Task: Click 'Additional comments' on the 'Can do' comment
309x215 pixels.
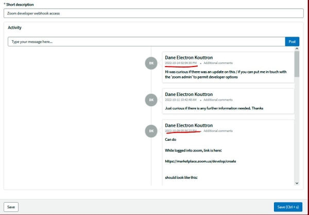Action: [x=218, y=131]
